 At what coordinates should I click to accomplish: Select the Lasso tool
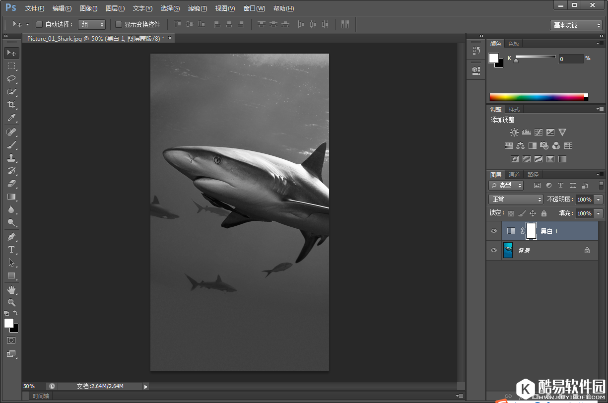11,79
